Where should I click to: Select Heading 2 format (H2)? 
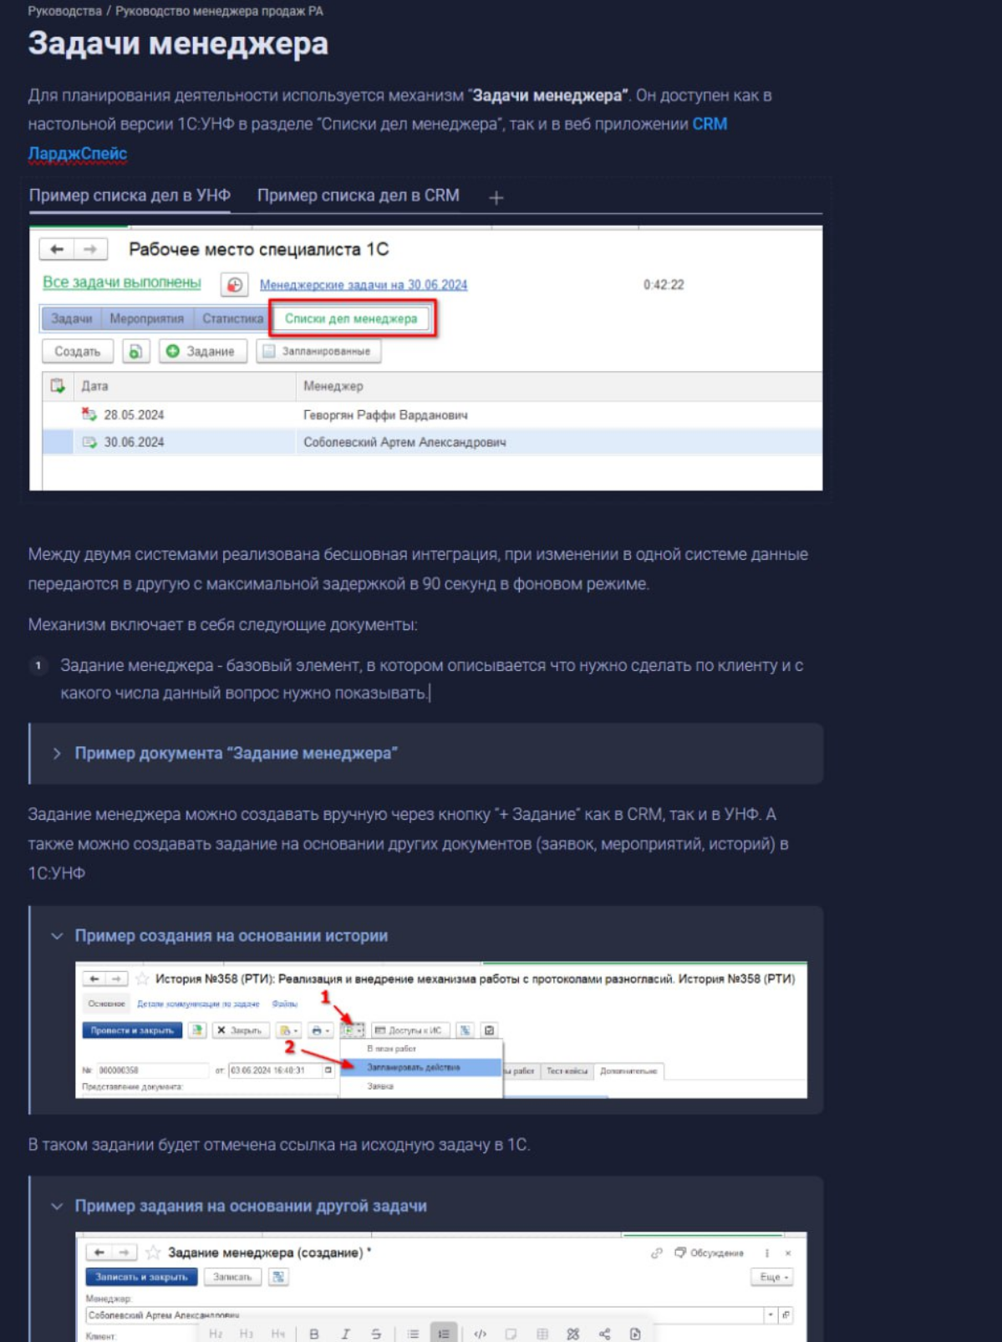click(216, 1334)
